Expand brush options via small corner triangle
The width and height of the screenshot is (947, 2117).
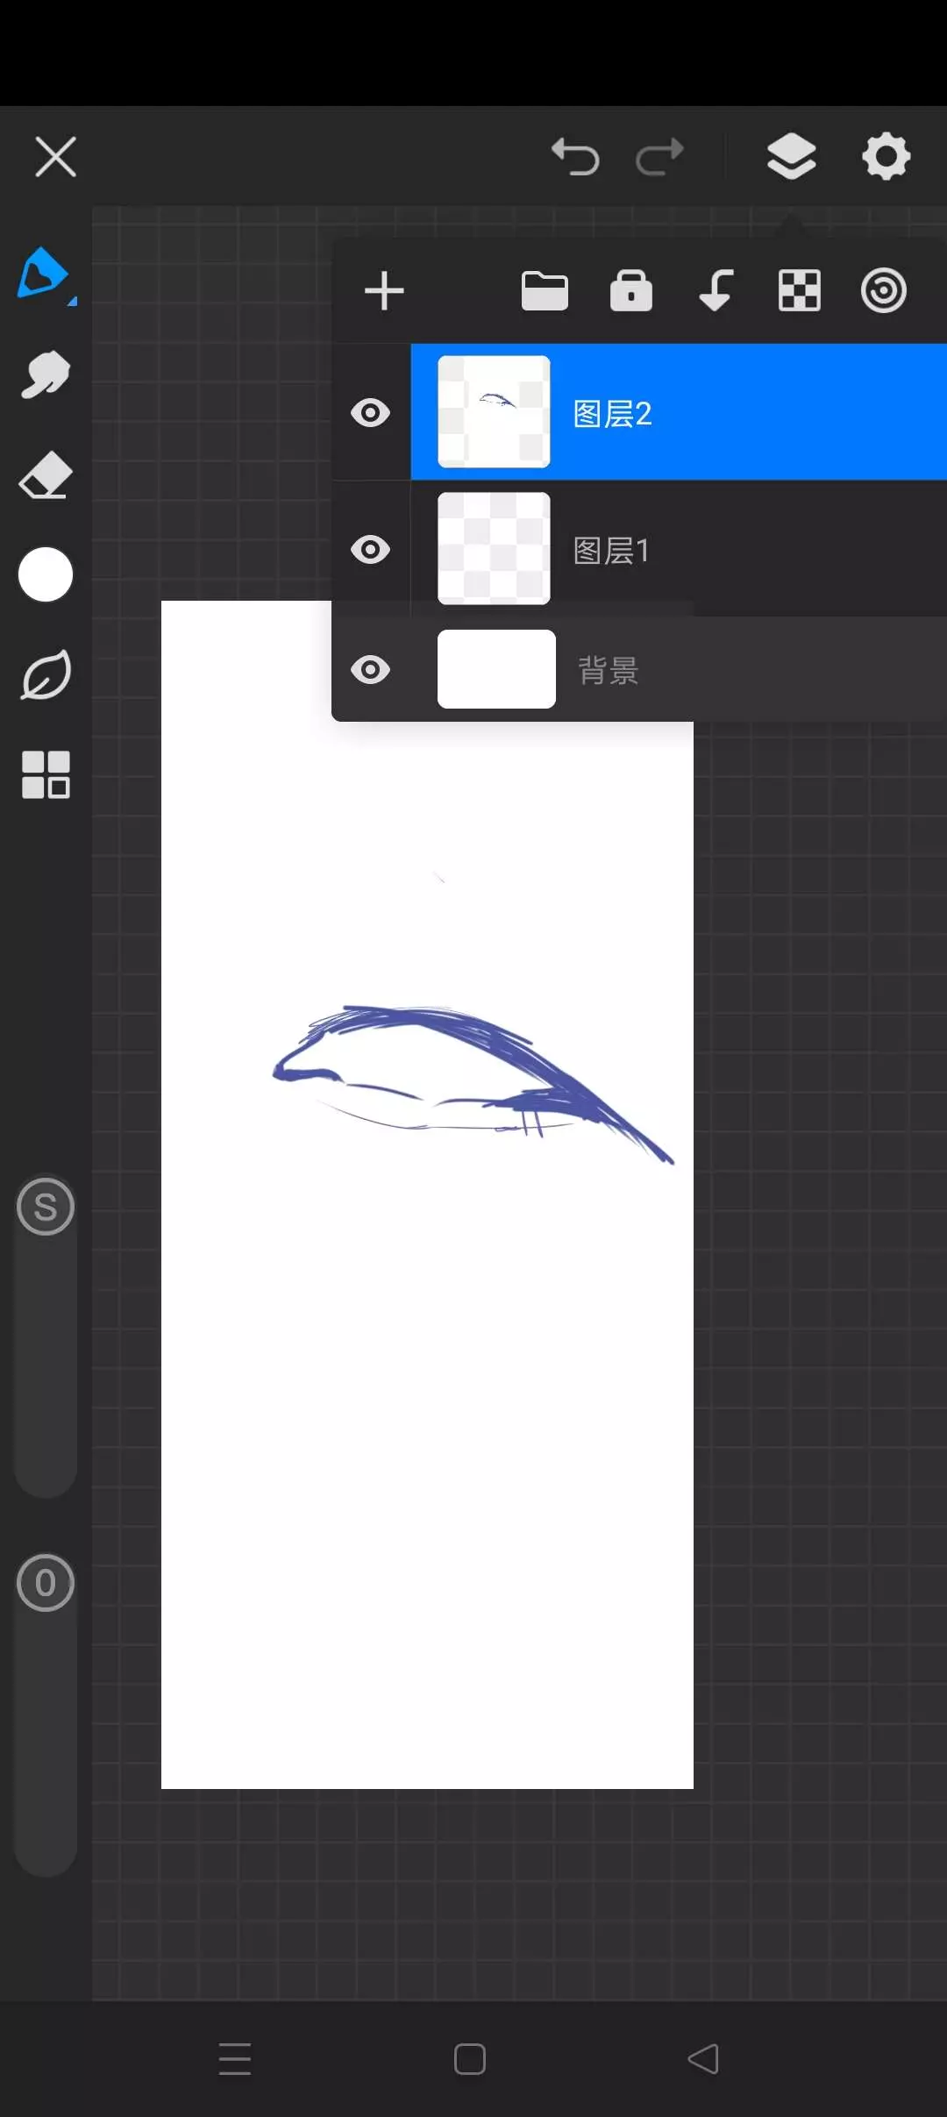coord(72,301)
